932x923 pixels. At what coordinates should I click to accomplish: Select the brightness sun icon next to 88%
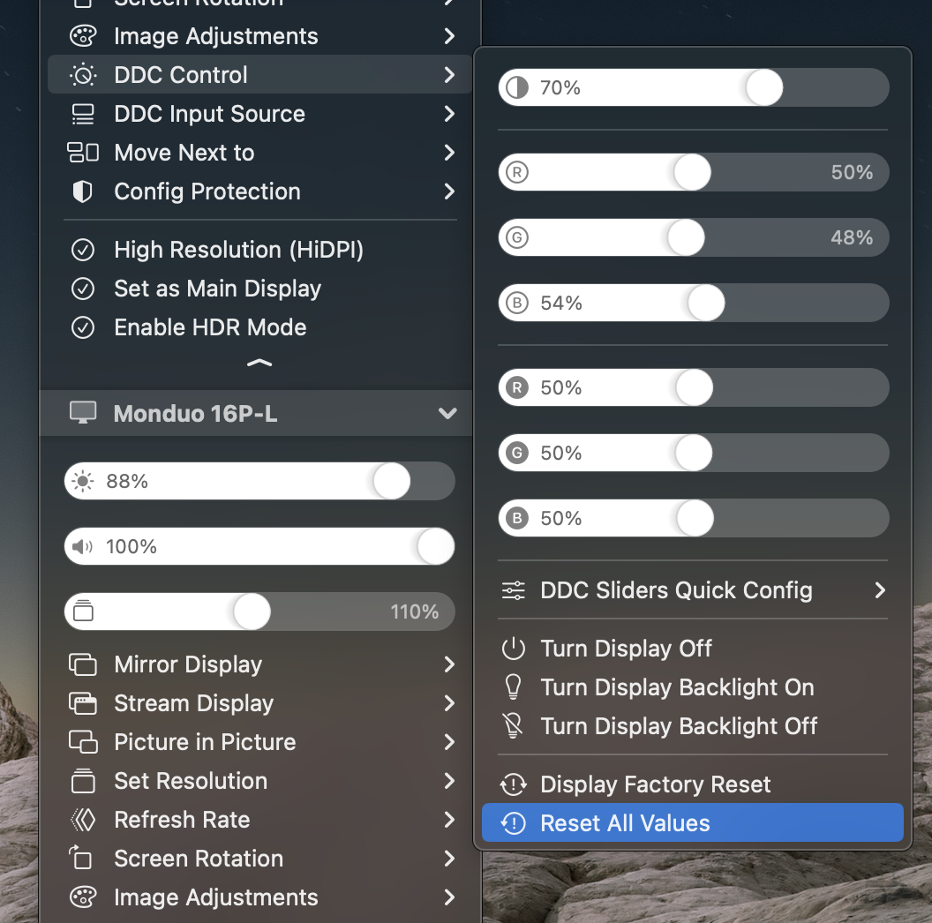[83, 481]
